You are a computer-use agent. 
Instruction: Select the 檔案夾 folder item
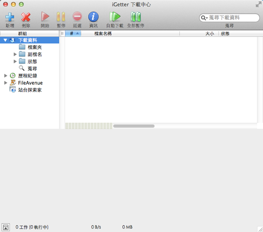(34, 47)
